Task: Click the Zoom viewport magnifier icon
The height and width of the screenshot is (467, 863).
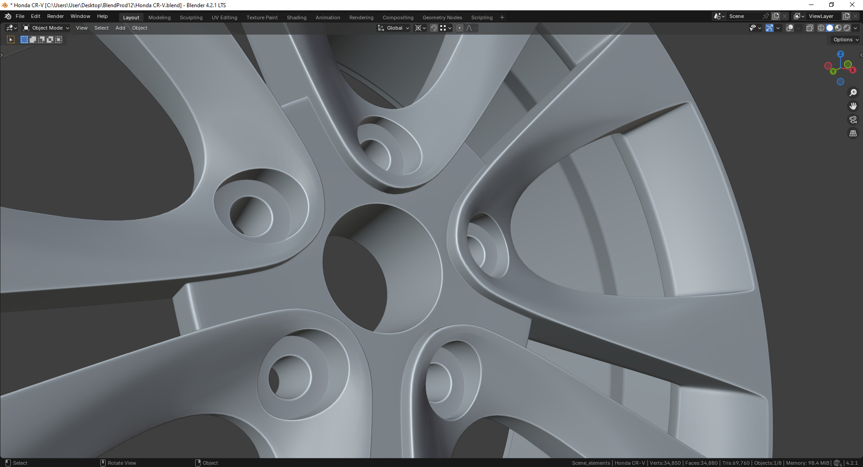Action: pyautogui.click(x=853, y=93)
